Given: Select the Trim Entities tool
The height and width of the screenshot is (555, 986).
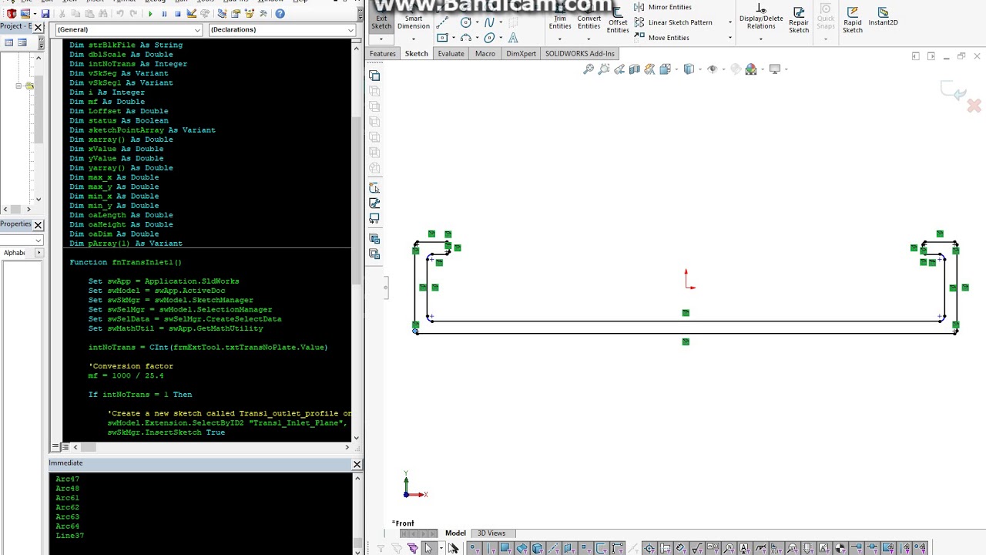Looking at the screenshot, I should click(560, 17).
